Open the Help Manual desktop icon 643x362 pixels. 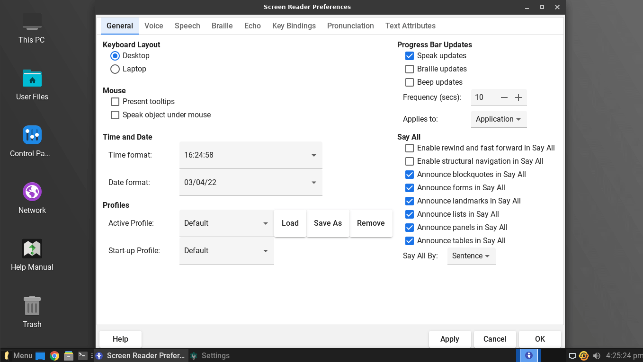(32, 255)
